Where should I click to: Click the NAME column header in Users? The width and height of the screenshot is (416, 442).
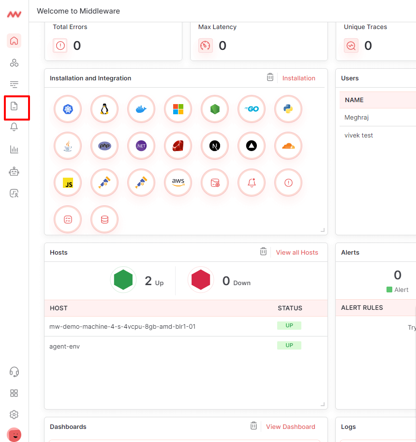(354, 100)
